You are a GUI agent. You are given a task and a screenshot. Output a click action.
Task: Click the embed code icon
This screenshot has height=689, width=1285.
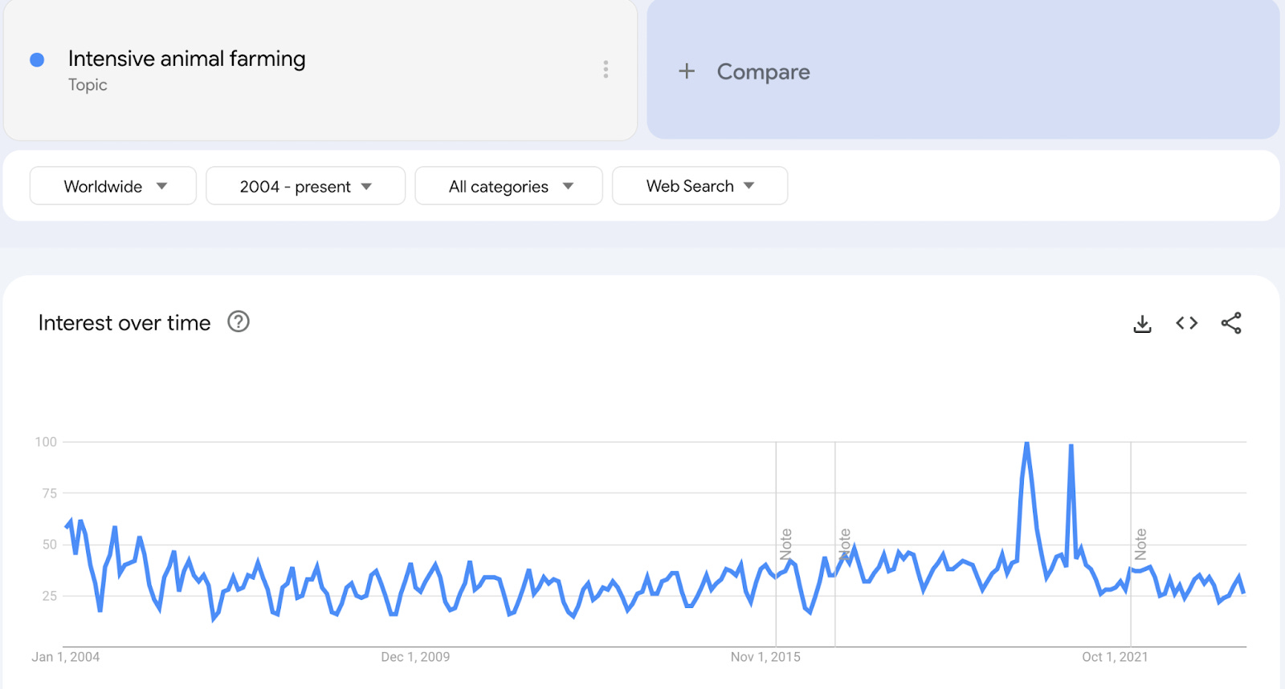tap(1186, 323)
